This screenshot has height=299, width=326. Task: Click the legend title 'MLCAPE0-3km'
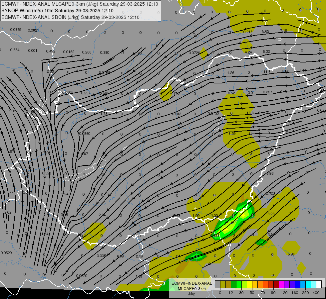192,288
